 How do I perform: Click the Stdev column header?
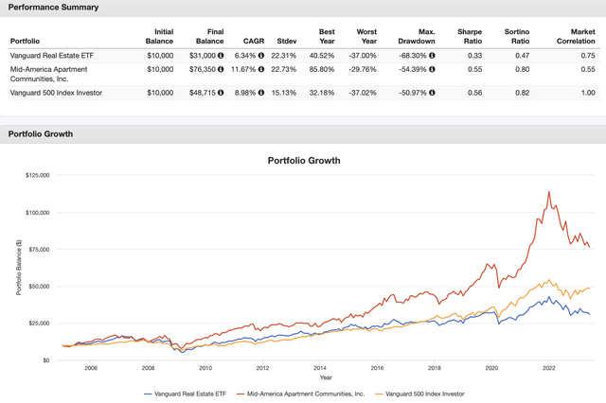(x=287, y=41)
